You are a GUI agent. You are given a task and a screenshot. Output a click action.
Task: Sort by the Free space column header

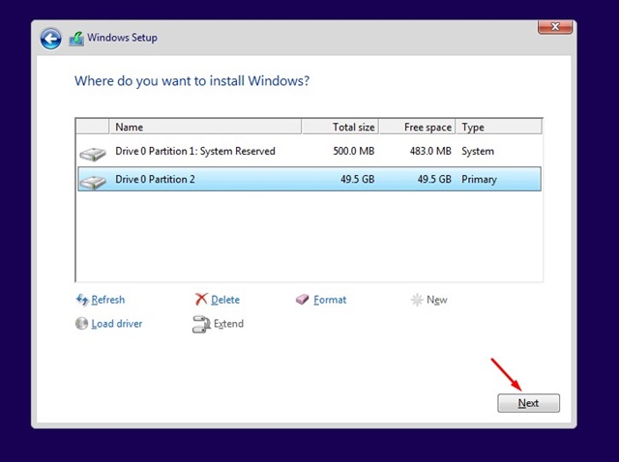click(417, 127)
